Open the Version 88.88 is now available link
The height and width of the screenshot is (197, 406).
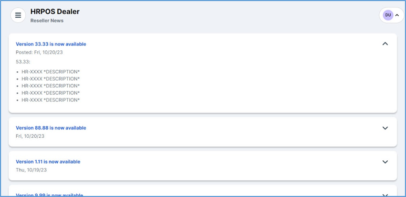coord(51,128)
